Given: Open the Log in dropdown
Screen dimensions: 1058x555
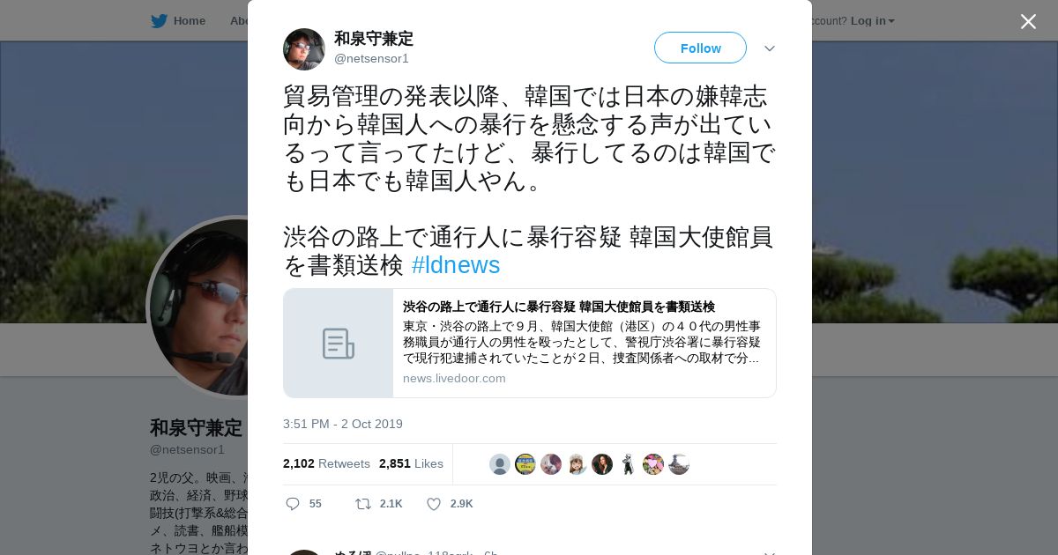Looking at the screenshot, I should coord(873,21).
